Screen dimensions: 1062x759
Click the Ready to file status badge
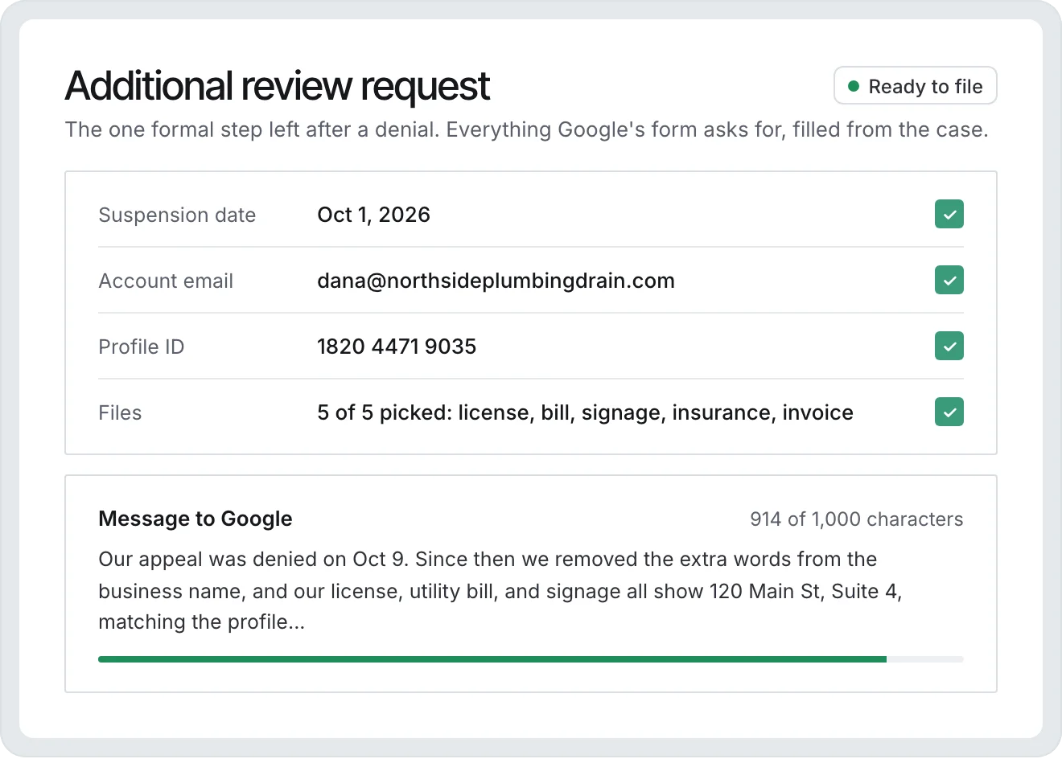point(916,86)
